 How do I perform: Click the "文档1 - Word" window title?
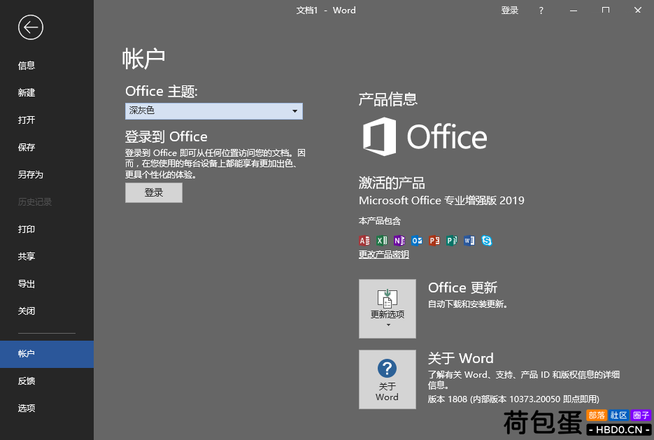326,10
